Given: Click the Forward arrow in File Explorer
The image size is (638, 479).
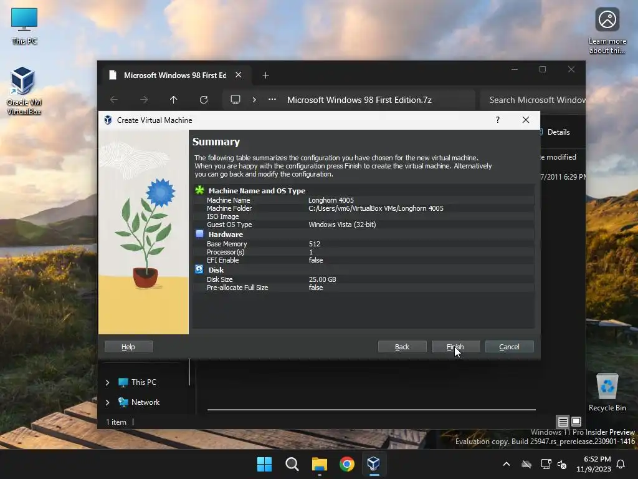Looking at the screenshot, I should [x=144, y=100].
